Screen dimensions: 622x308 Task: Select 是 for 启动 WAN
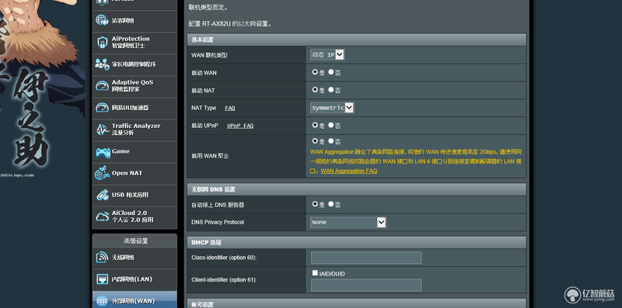click(x=315, y=72)
